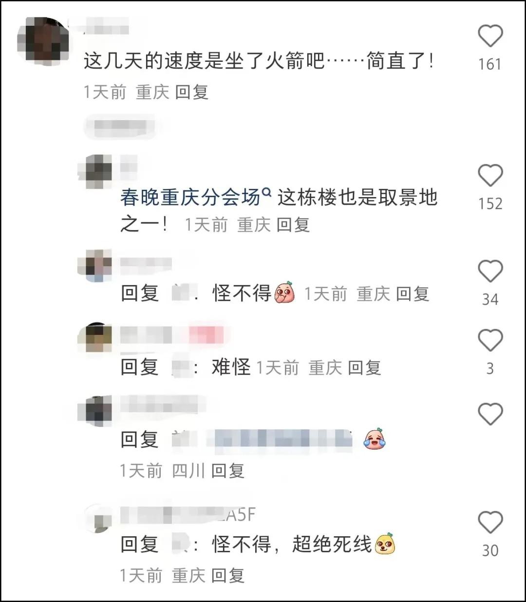Reply to the 简直了 rocket comment
This screenshot has height=602, width=526.
pyautogui.click(x=192, y=91)
